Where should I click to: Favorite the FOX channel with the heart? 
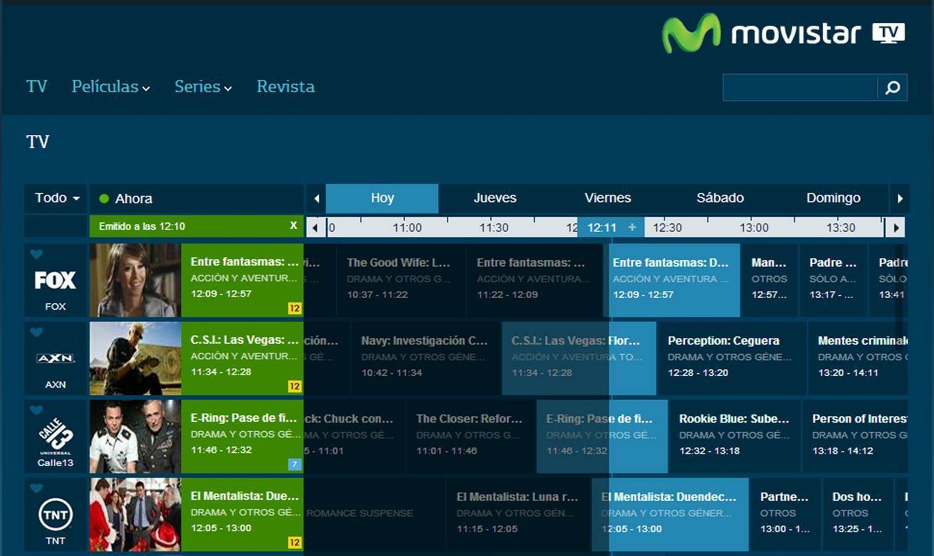tap(37, 253)
